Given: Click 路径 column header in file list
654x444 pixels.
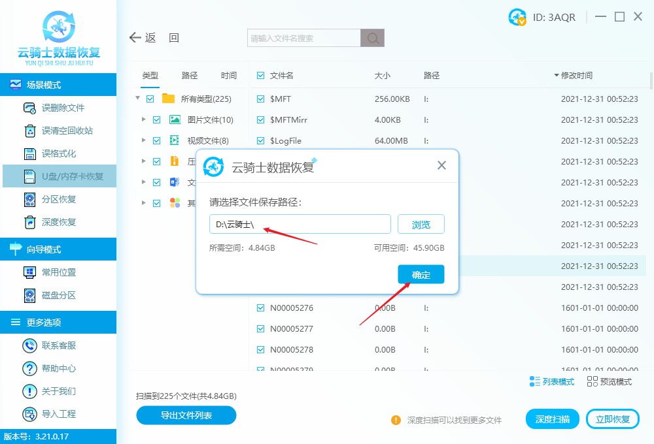Looking at the screenshot, I should tap(431, 75).
